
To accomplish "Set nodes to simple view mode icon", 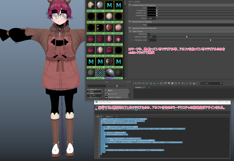I will click(166, 83).
